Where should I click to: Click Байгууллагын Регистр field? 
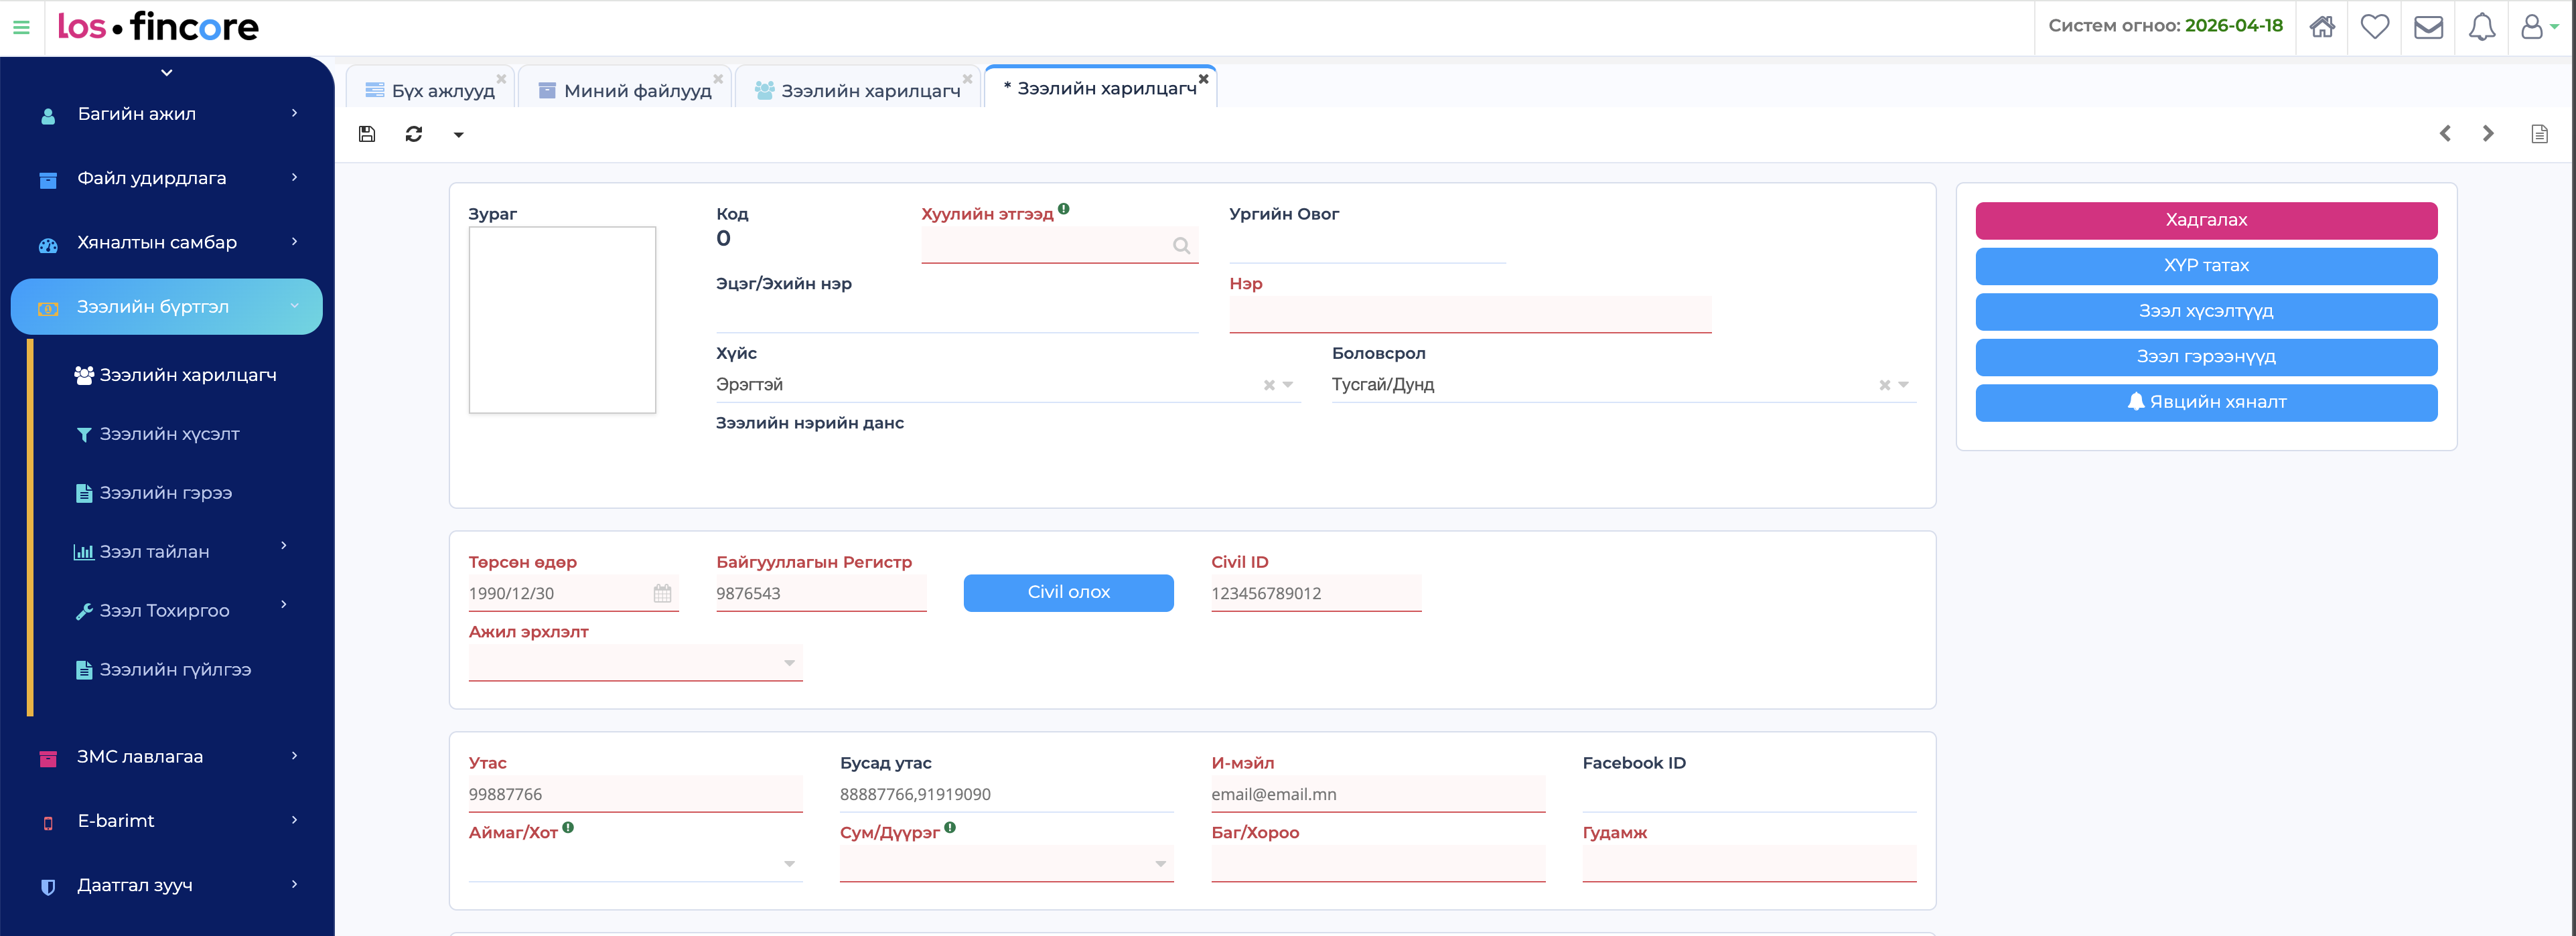[x=821, y=594]
